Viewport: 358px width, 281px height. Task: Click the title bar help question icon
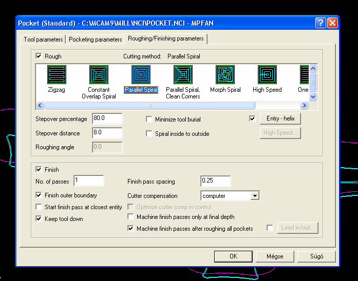pyautogui.click(x=321, y=23)
